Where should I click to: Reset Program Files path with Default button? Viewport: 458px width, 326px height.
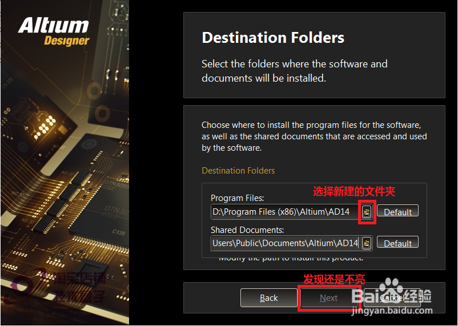[397, 211]
